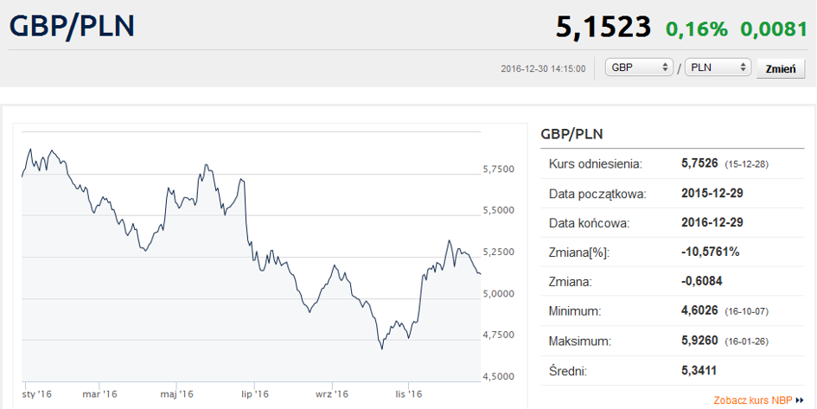Follow the Zobacz kurs NBP link
817x409 pixels.
tap(752, 400)
